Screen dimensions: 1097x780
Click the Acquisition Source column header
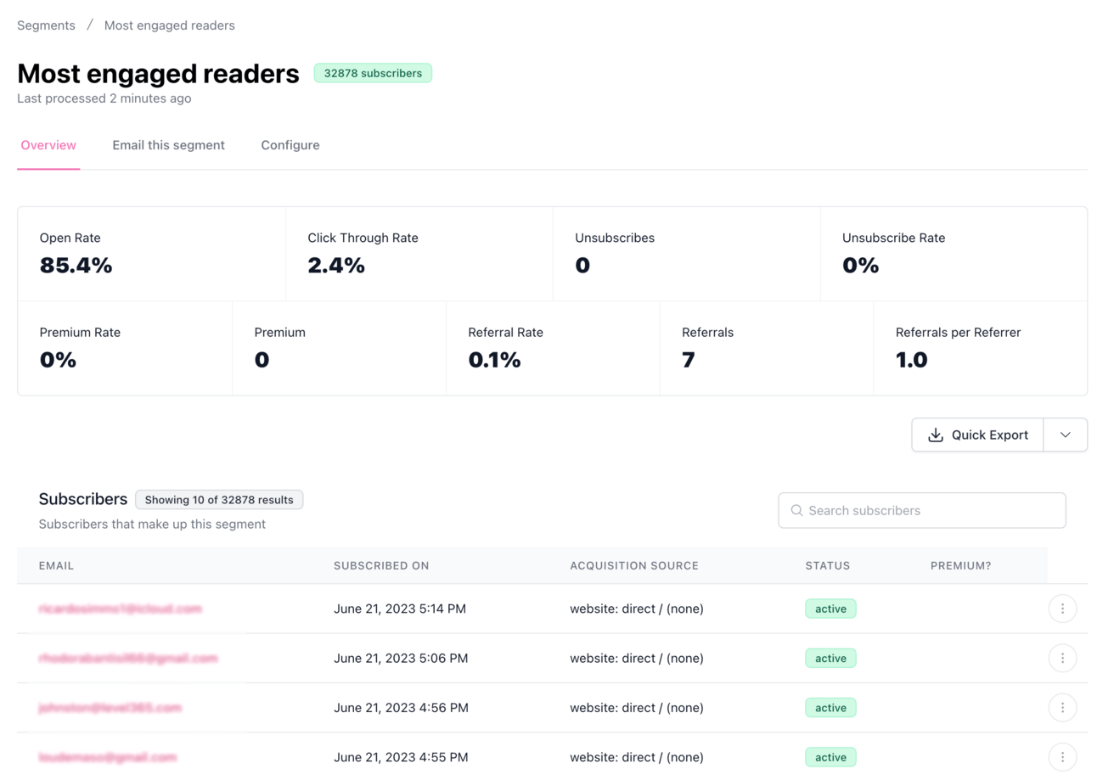point(634,565)
